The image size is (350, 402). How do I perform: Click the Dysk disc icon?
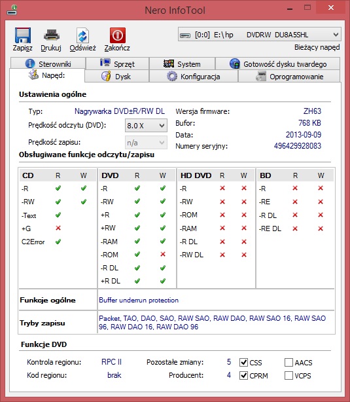[x=106, y=76]
